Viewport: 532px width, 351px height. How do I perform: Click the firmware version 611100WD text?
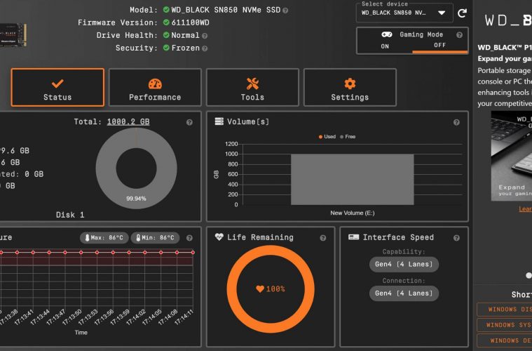click(x=191, y=22)
